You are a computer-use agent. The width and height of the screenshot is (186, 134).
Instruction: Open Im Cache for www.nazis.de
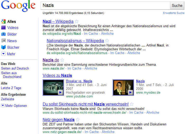tap(74, 68)
